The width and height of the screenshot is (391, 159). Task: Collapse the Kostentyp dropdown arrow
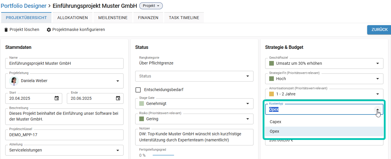[378, 110]
